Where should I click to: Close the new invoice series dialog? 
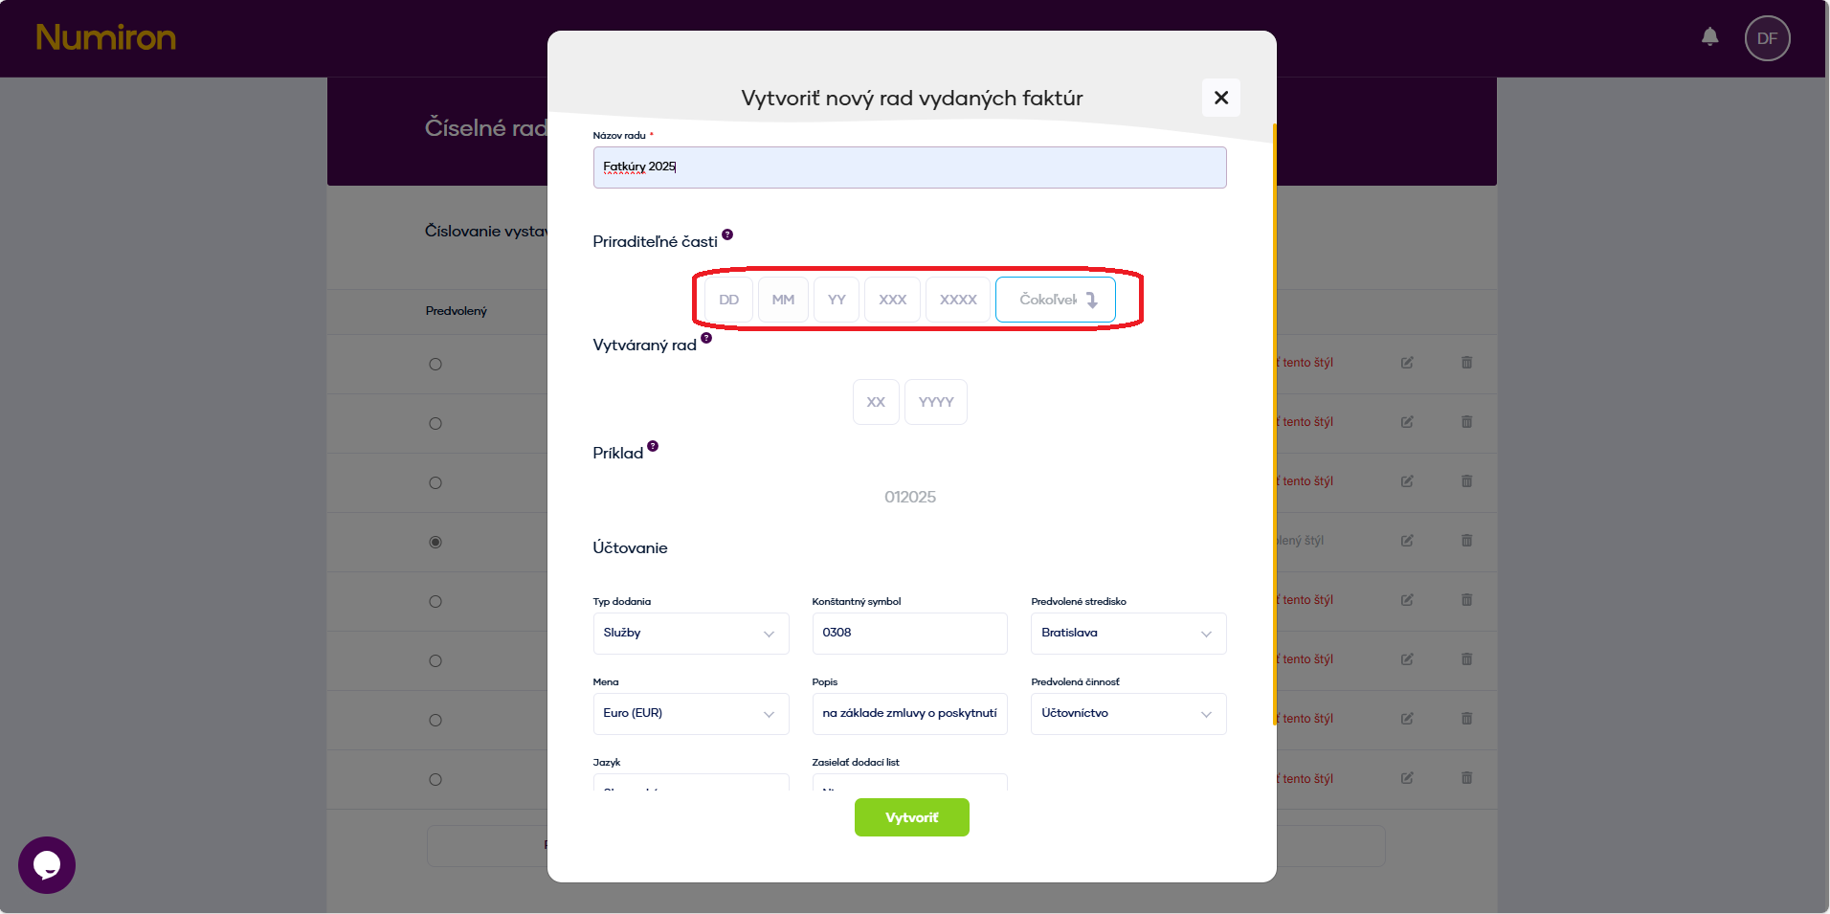[1220, 98]
